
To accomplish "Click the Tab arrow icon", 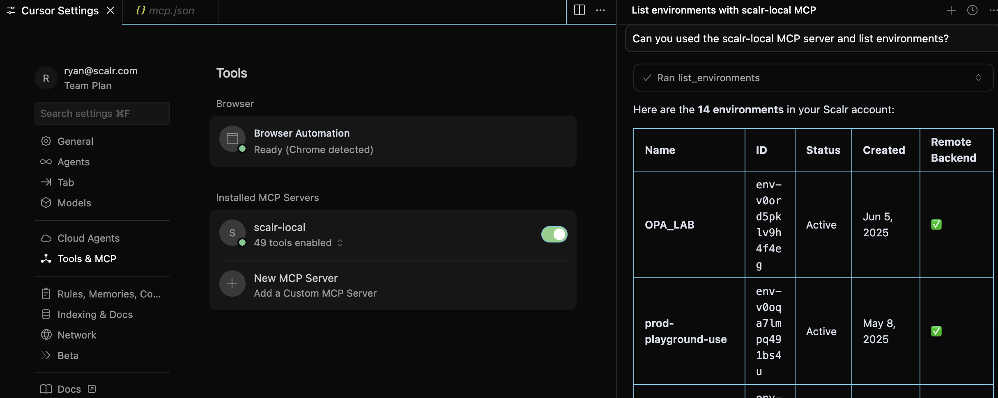I will (46, 182).
